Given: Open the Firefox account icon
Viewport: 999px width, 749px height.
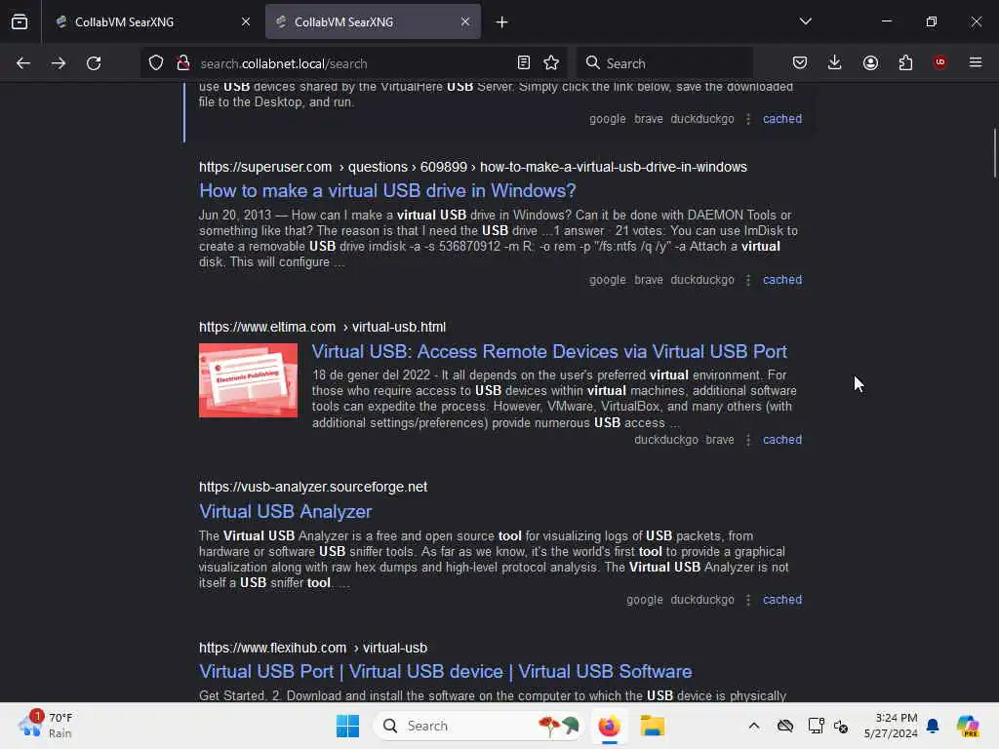Looking at the screenshot, I should [870, 62].
